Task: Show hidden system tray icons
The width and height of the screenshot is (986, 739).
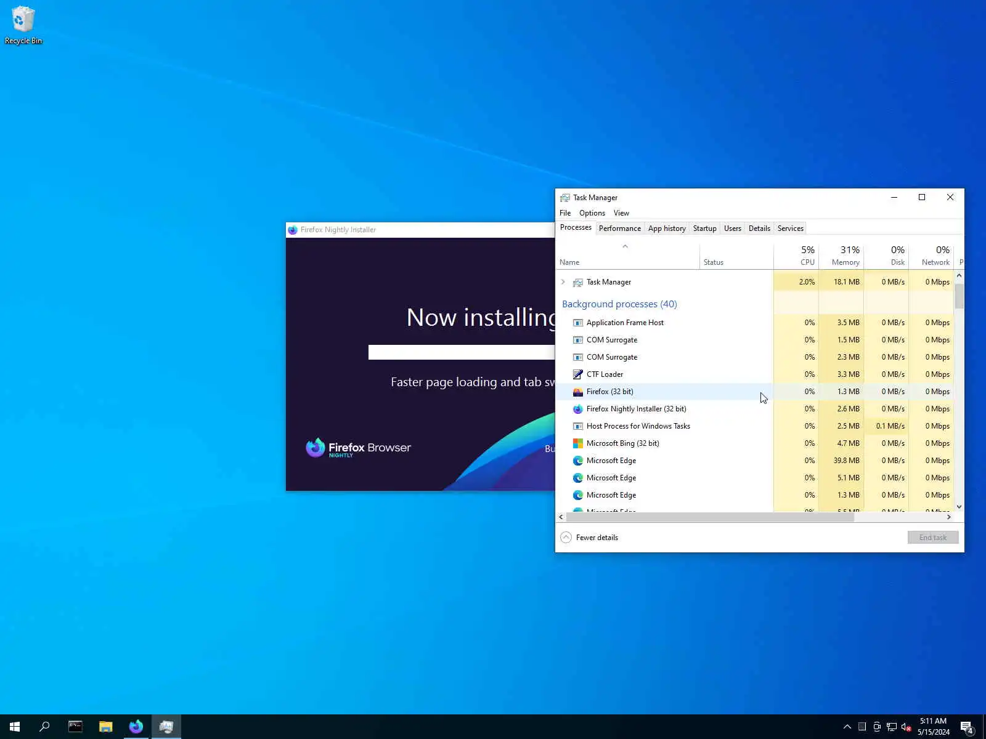Action: (x=847, y=727)
